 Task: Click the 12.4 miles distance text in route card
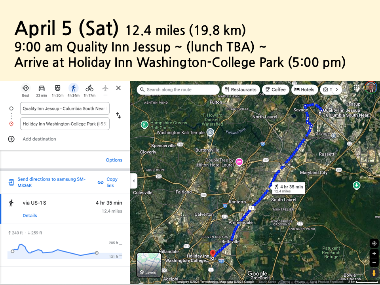[x=112, y=211]
